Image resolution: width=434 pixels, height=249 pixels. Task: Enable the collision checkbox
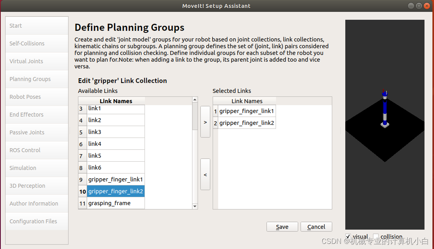376,236
